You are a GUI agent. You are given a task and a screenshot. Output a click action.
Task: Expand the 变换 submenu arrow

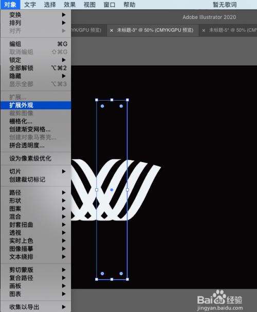(x=64, y=14)
